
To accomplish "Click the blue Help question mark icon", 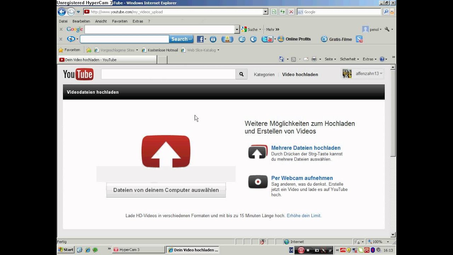I will [x=382, y=59].
